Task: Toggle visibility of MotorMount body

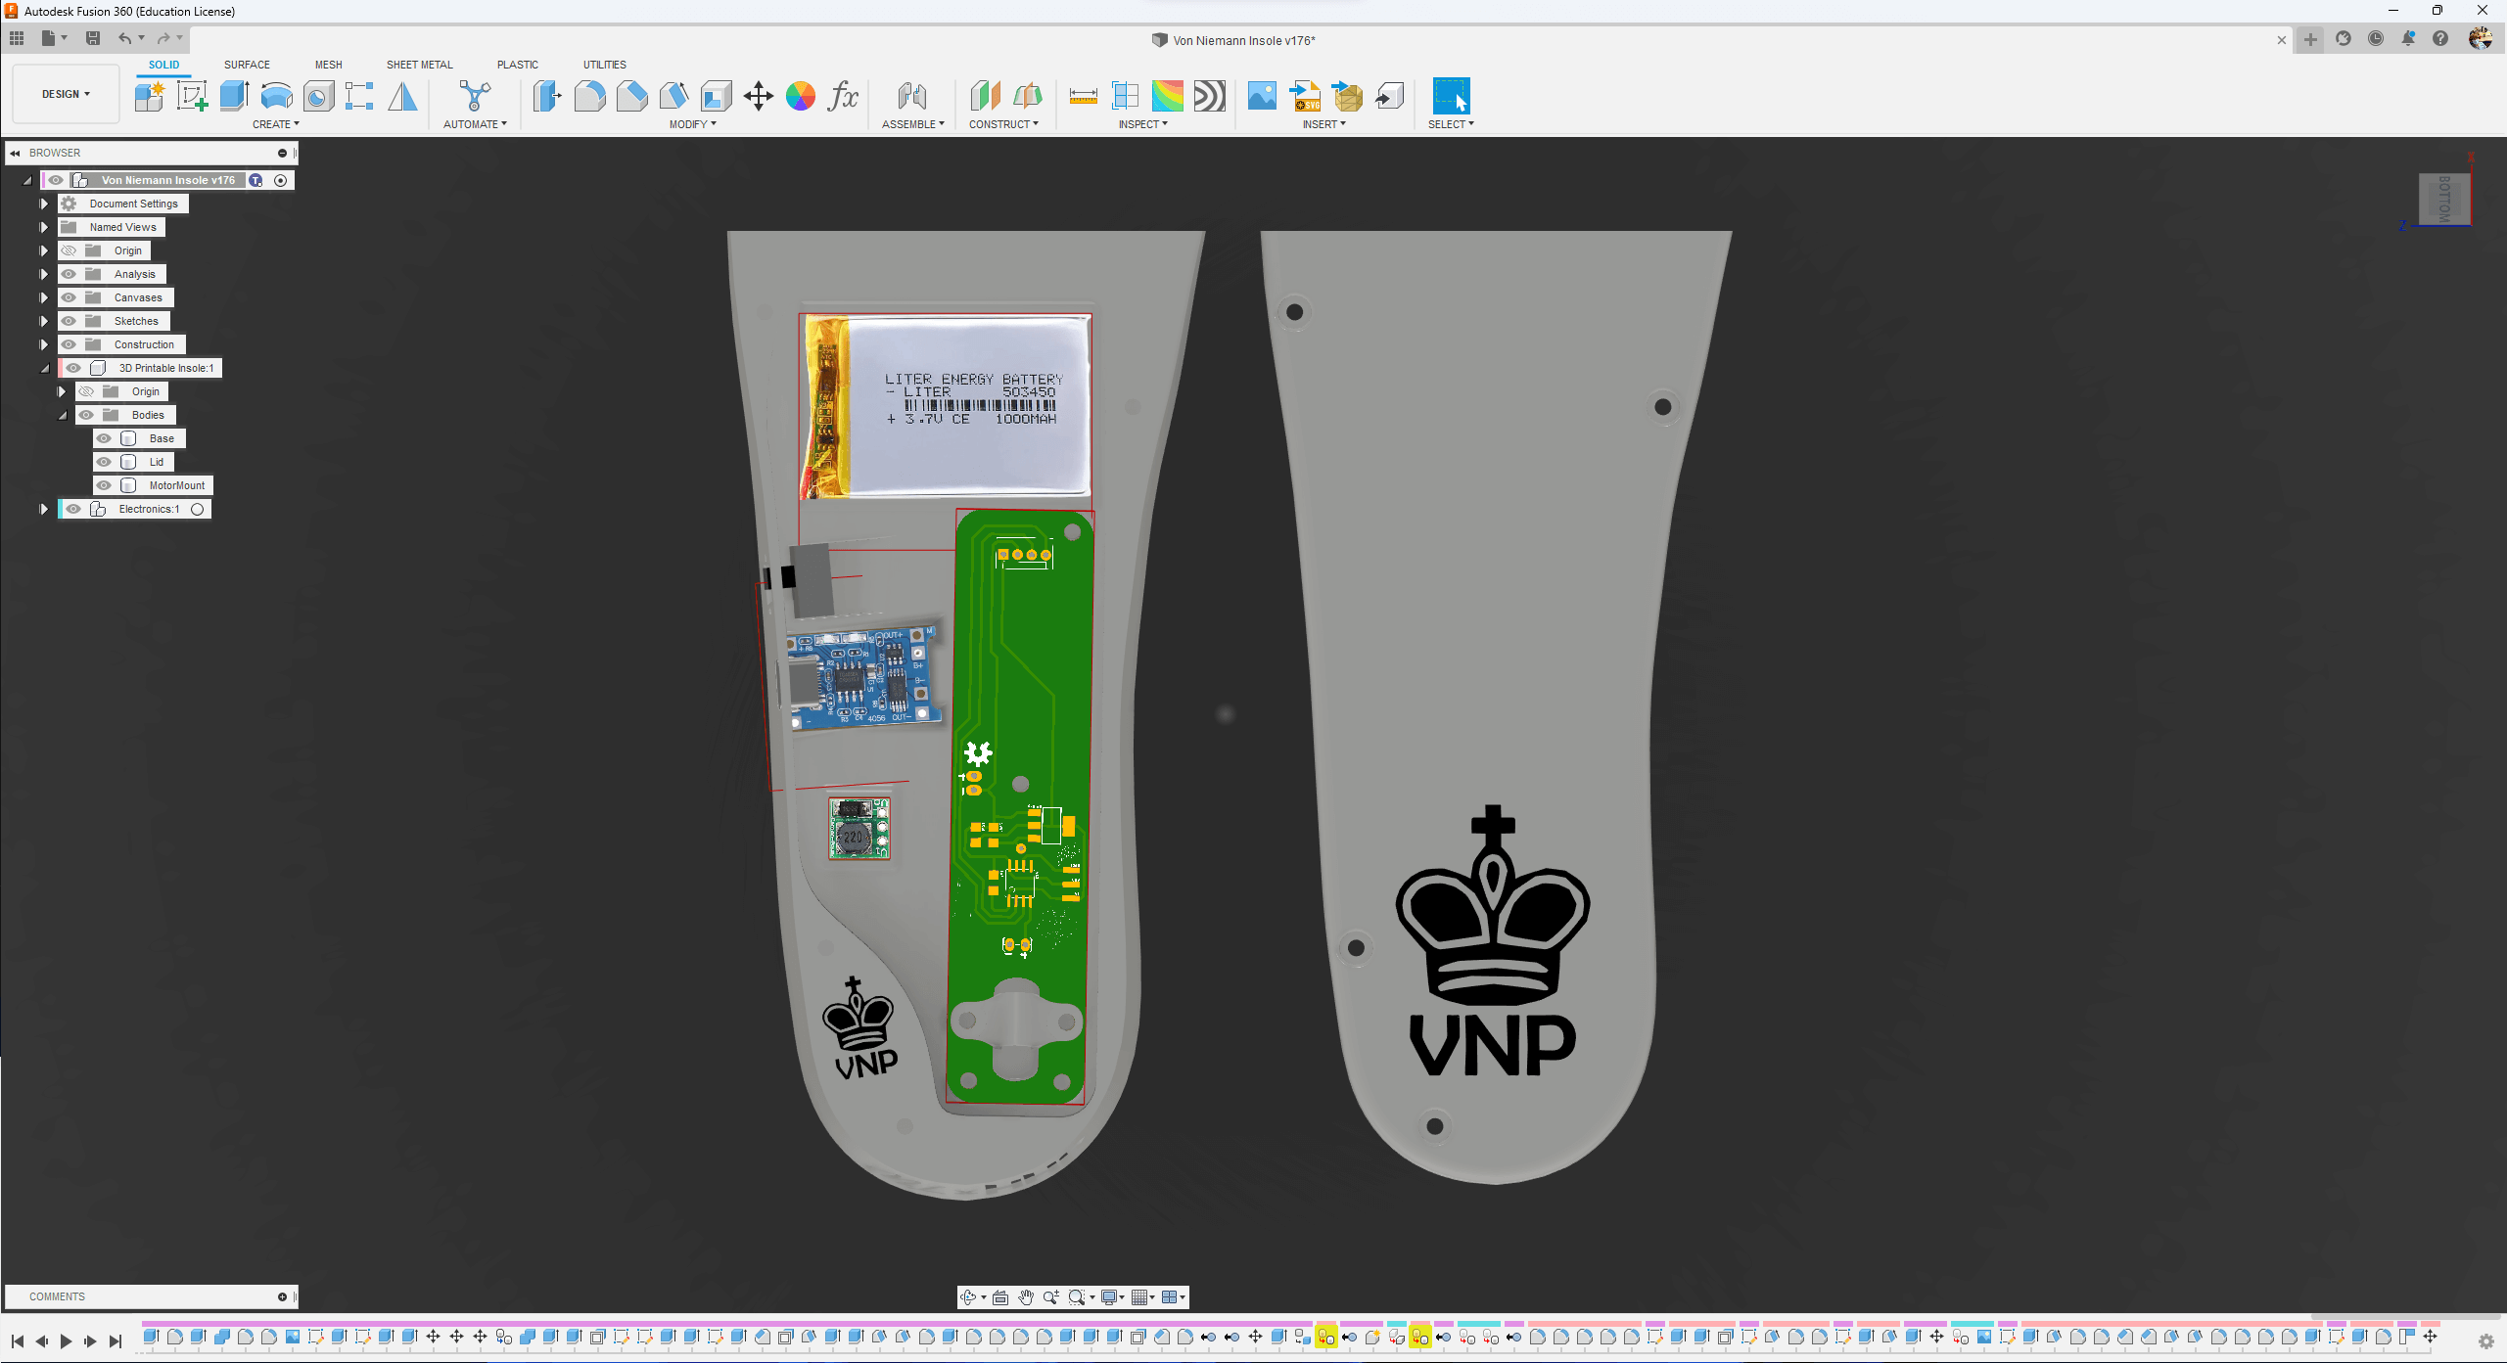Action: 104,485
